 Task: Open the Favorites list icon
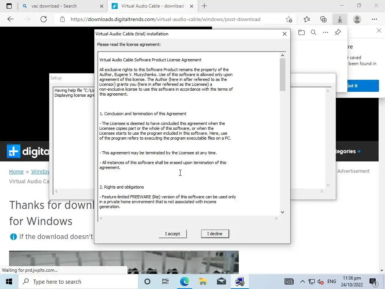click(307, 19)
